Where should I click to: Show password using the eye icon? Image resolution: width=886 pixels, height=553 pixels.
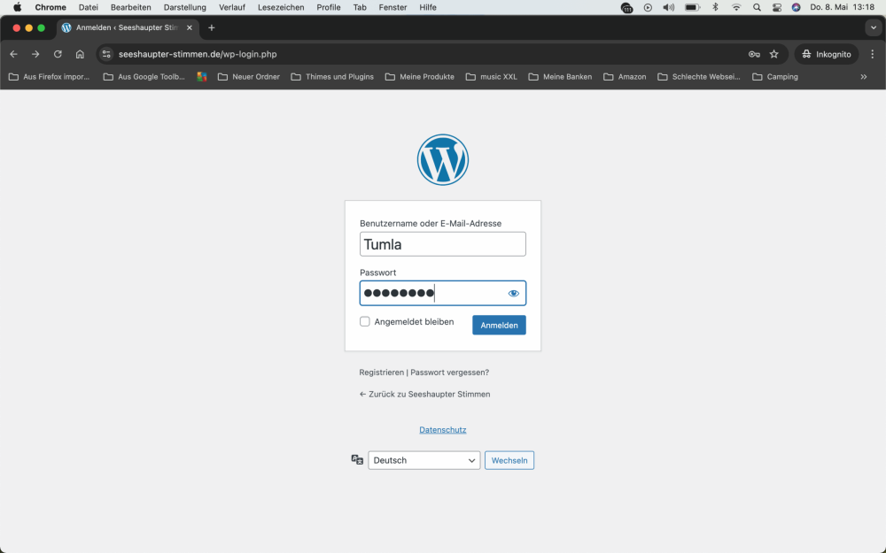[513, 294]
